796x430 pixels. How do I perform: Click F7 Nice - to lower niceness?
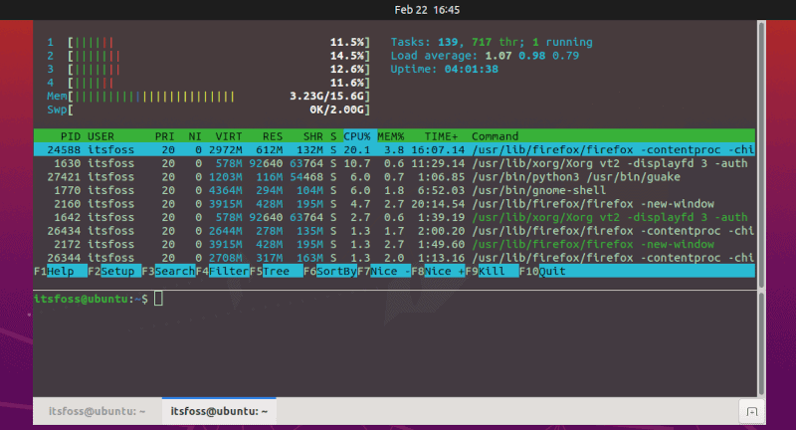click(x=389, y=271)
